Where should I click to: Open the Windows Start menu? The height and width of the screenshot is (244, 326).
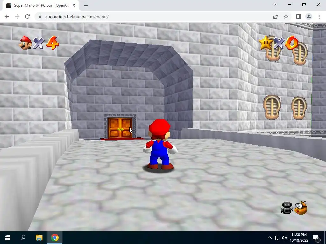tap(8, 238)
